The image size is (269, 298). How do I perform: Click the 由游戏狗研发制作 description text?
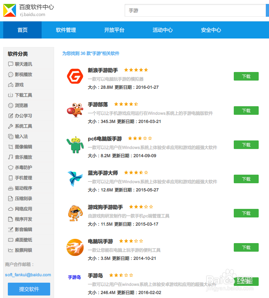(128, 216)
